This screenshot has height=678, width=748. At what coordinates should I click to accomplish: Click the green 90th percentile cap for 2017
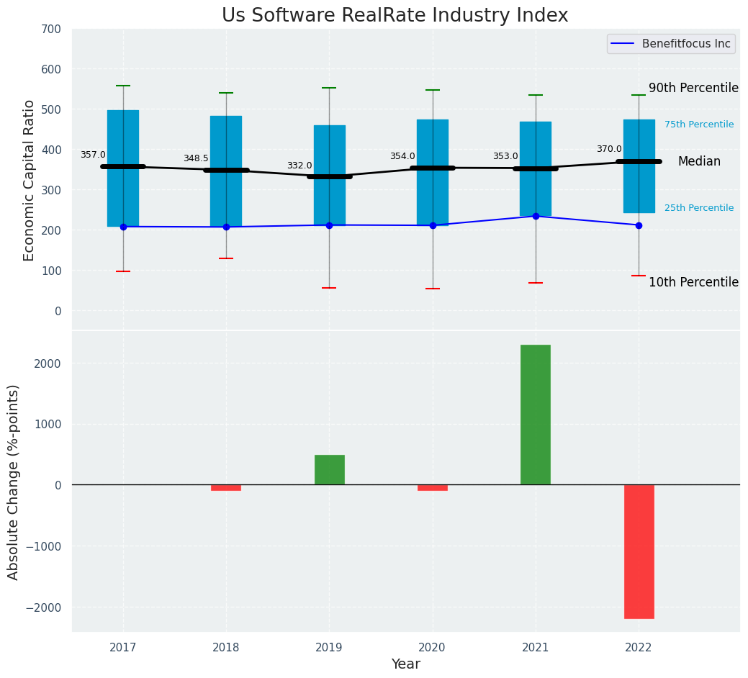coord(123,86)
